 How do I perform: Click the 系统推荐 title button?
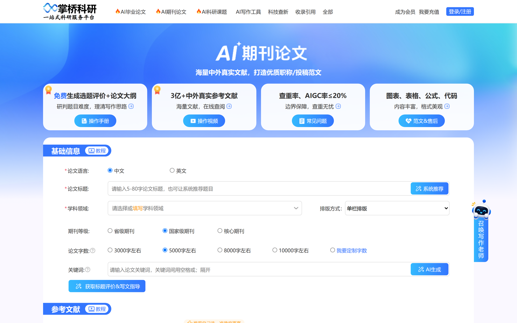point(429,188)
